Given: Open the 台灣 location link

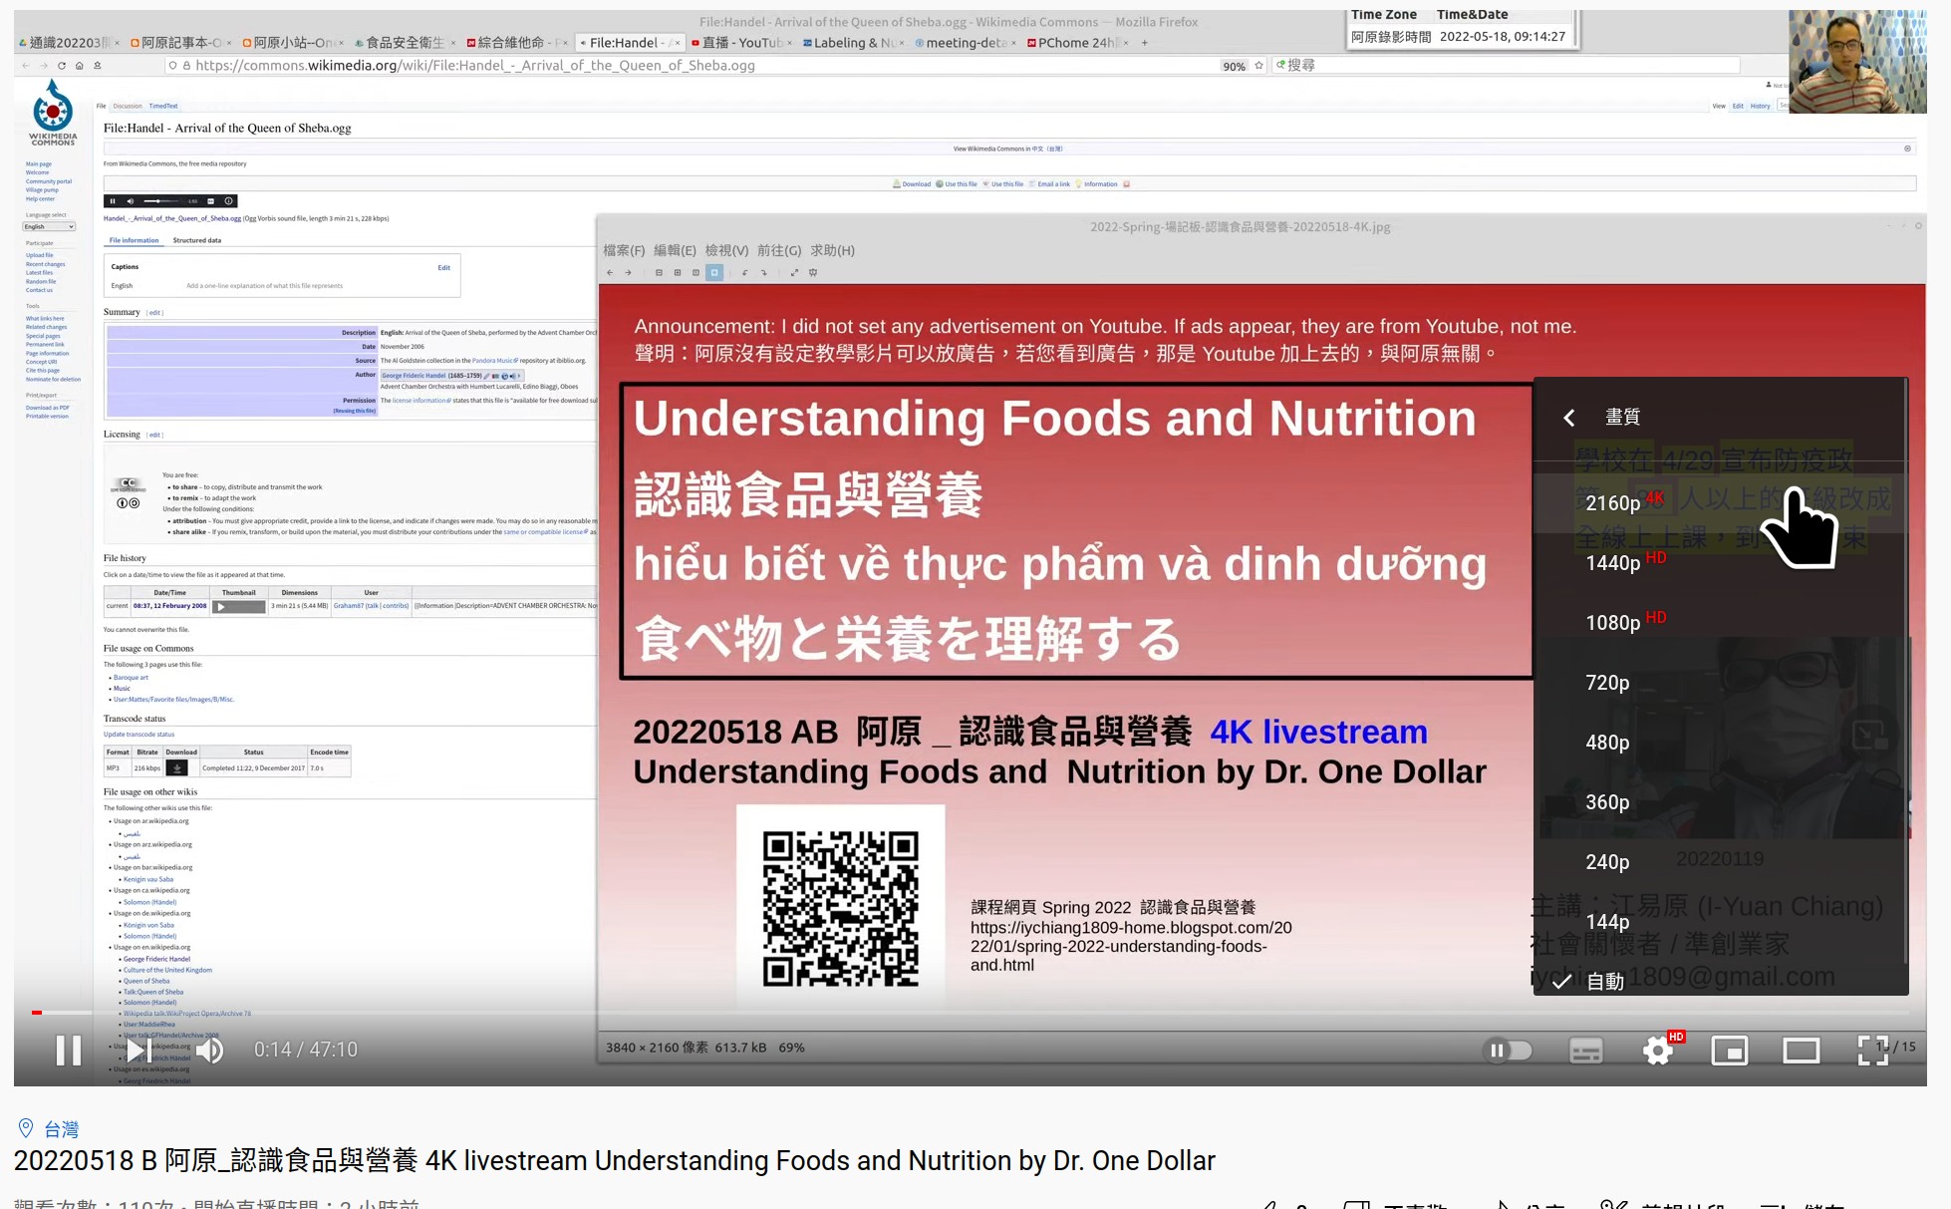Looking at the screenshot, I should pyautogui.click(x=61, y=1128).
